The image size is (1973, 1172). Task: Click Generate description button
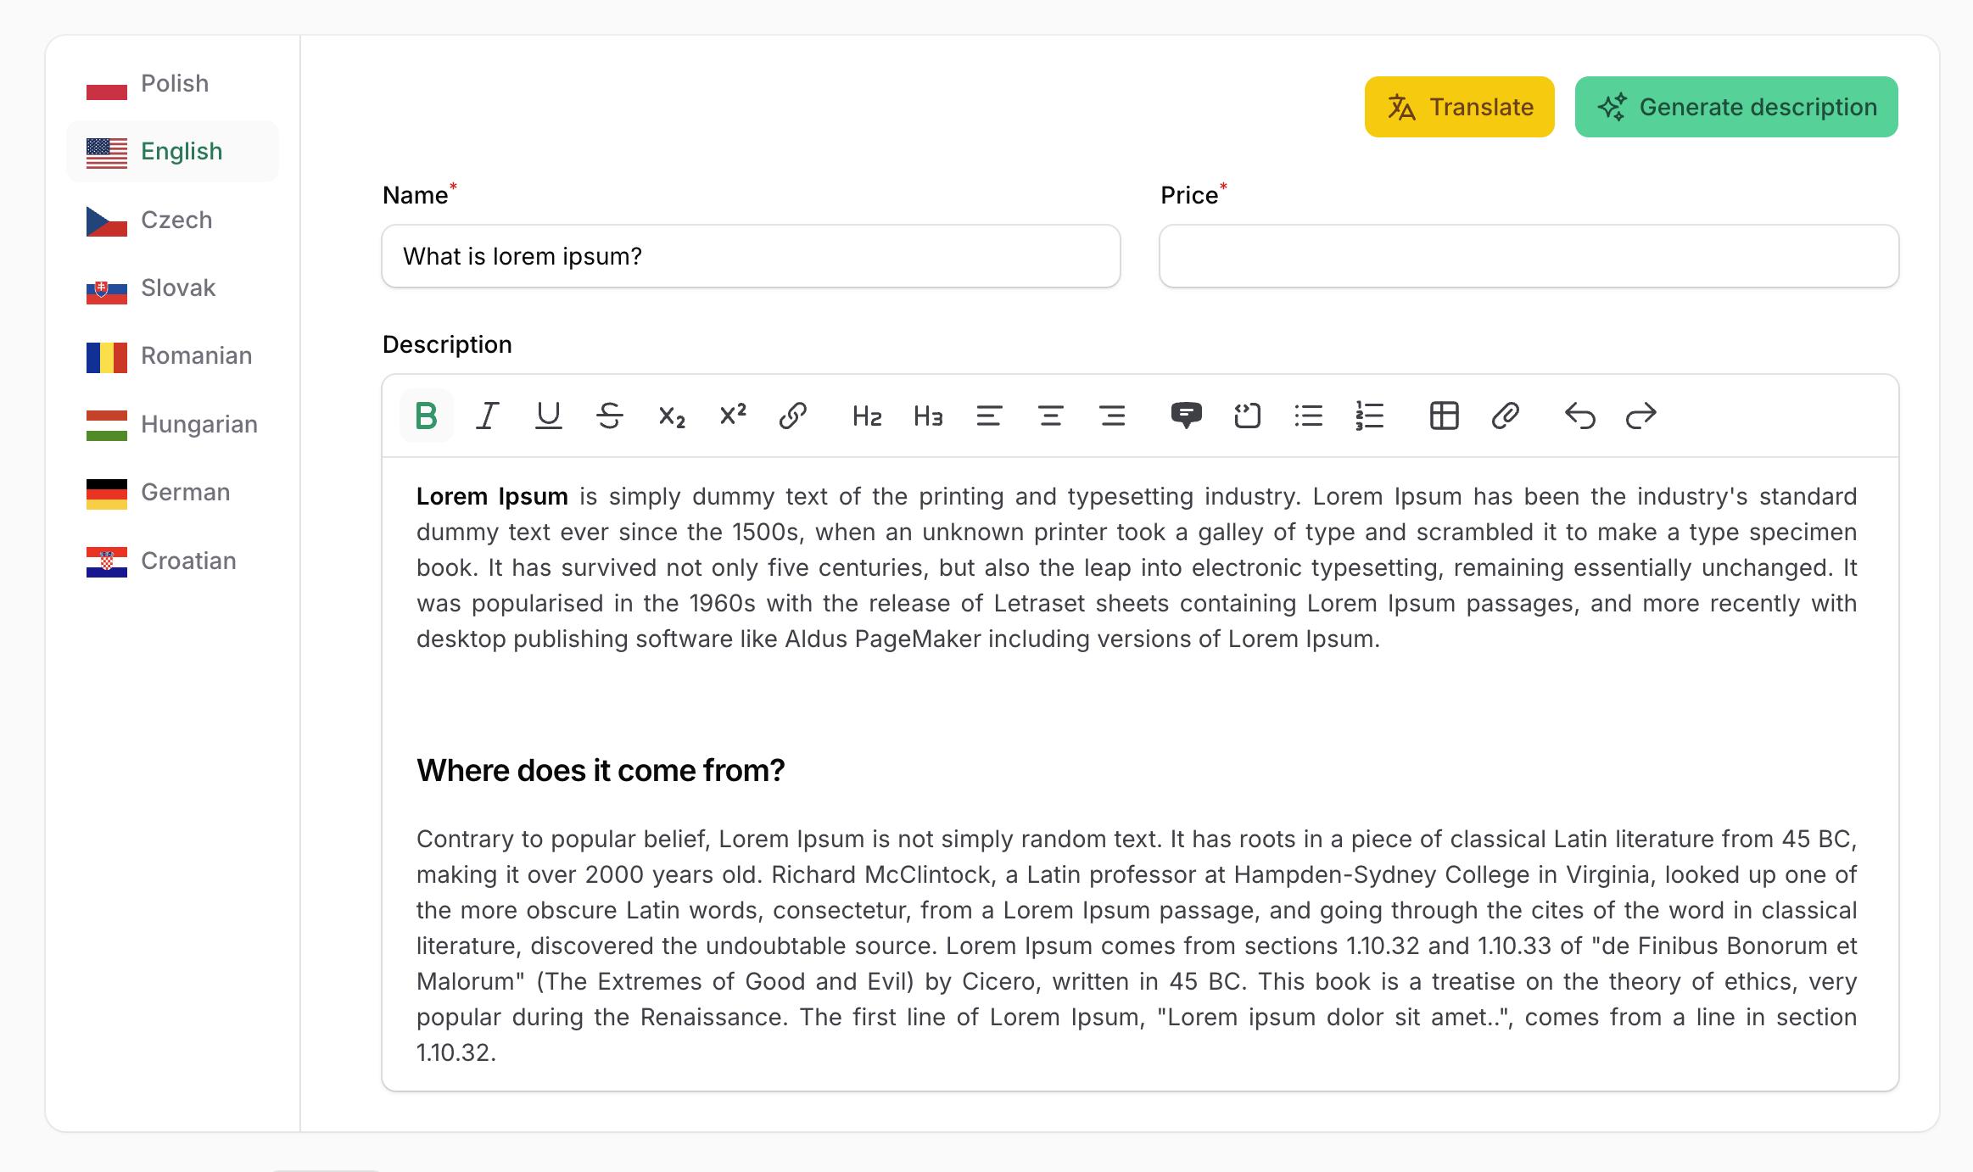[x=1735, y=107]
